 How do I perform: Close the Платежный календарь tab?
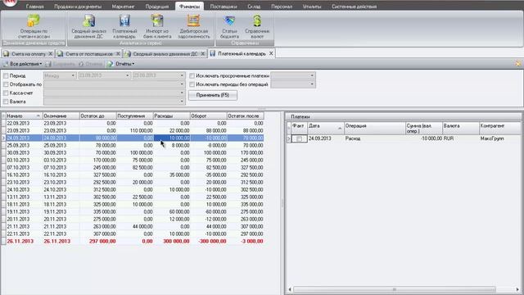click(271, 53)
